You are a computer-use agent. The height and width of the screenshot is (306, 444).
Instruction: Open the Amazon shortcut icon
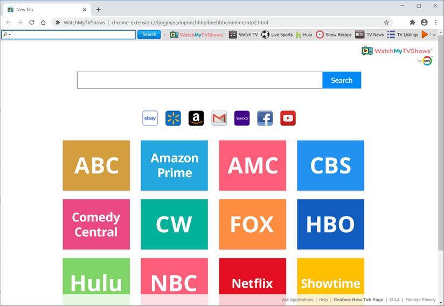click(x=196, y=118)
